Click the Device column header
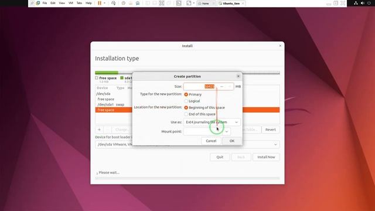This screenshot has height=211, width=375. click(103, 88)
